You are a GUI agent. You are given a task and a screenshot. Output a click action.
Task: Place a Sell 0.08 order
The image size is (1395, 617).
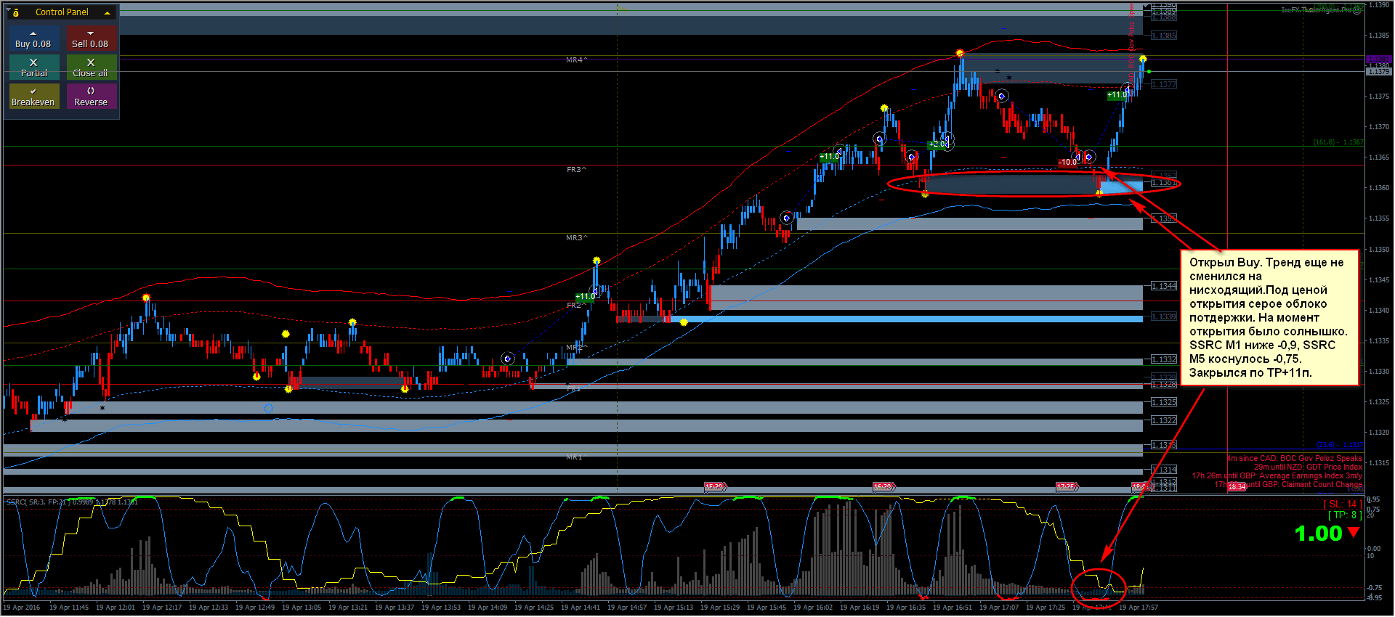(90, 39)
